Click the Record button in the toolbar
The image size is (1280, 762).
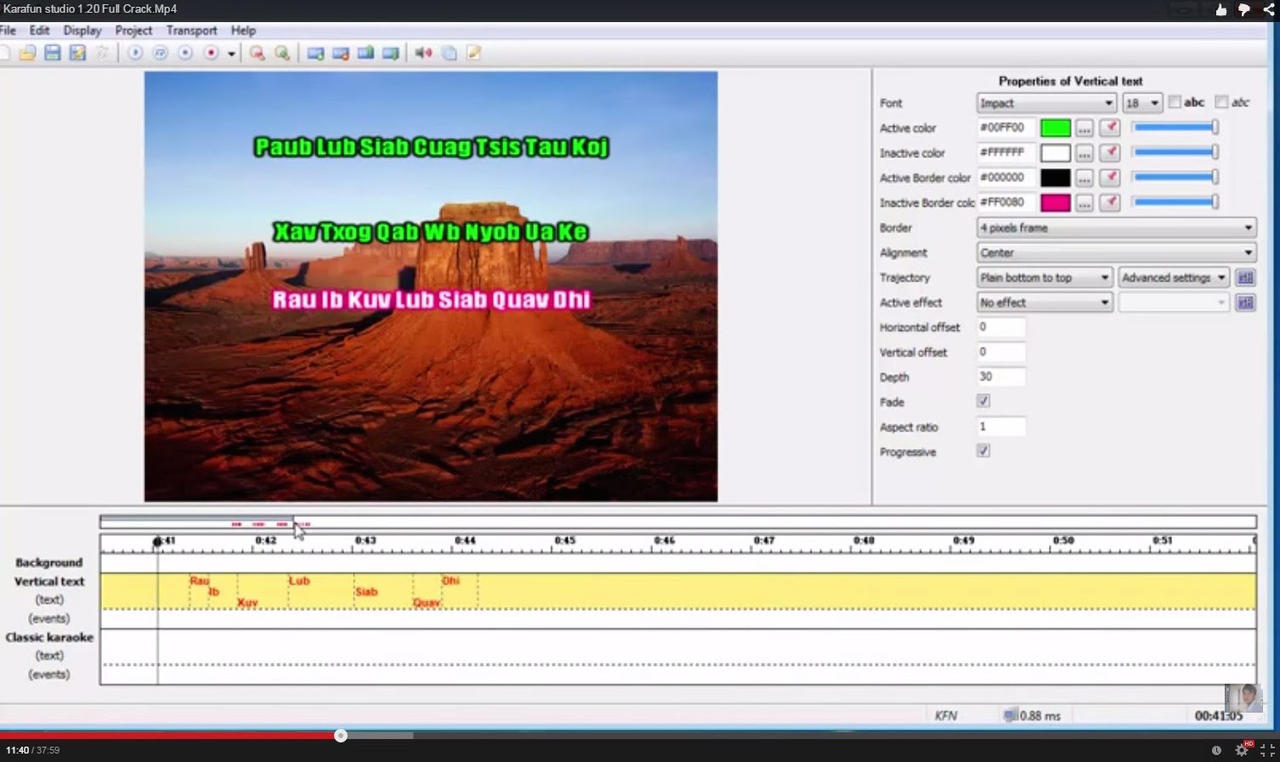pos(212,52)
